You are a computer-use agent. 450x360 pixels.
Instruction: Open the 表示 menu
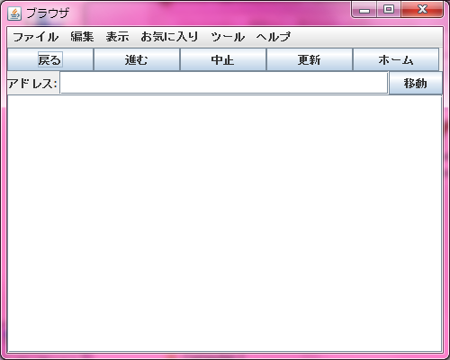(x=117, y=37)
